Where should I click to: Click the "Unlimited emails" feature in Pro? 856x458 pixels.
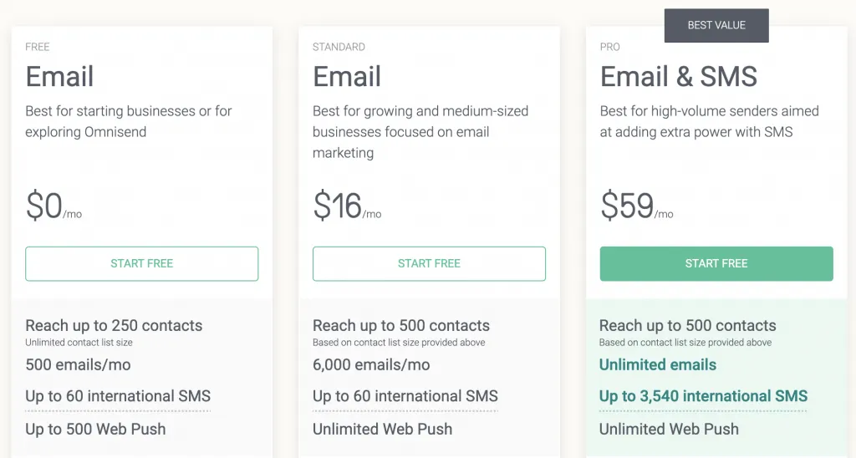pyautogui.click(x=658, y=364)
